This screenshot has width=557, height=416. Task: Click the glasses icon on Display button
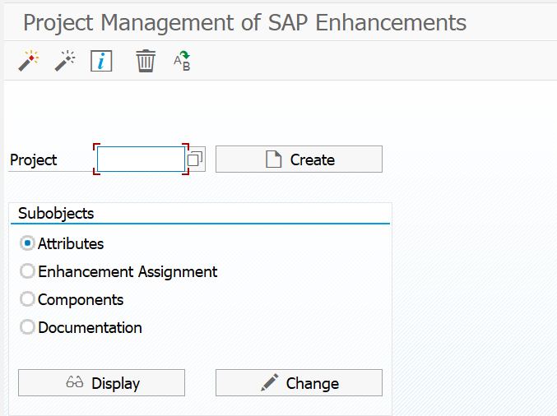tap(75, 383)
